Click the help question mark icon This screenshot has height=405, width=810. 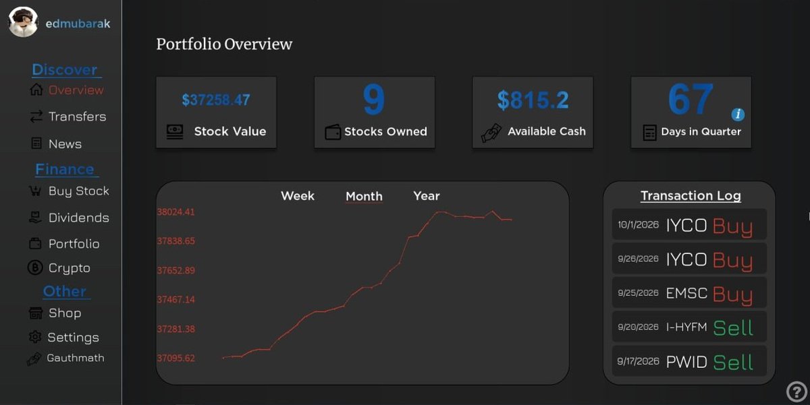pyautogui.click(x=796, y=392)
